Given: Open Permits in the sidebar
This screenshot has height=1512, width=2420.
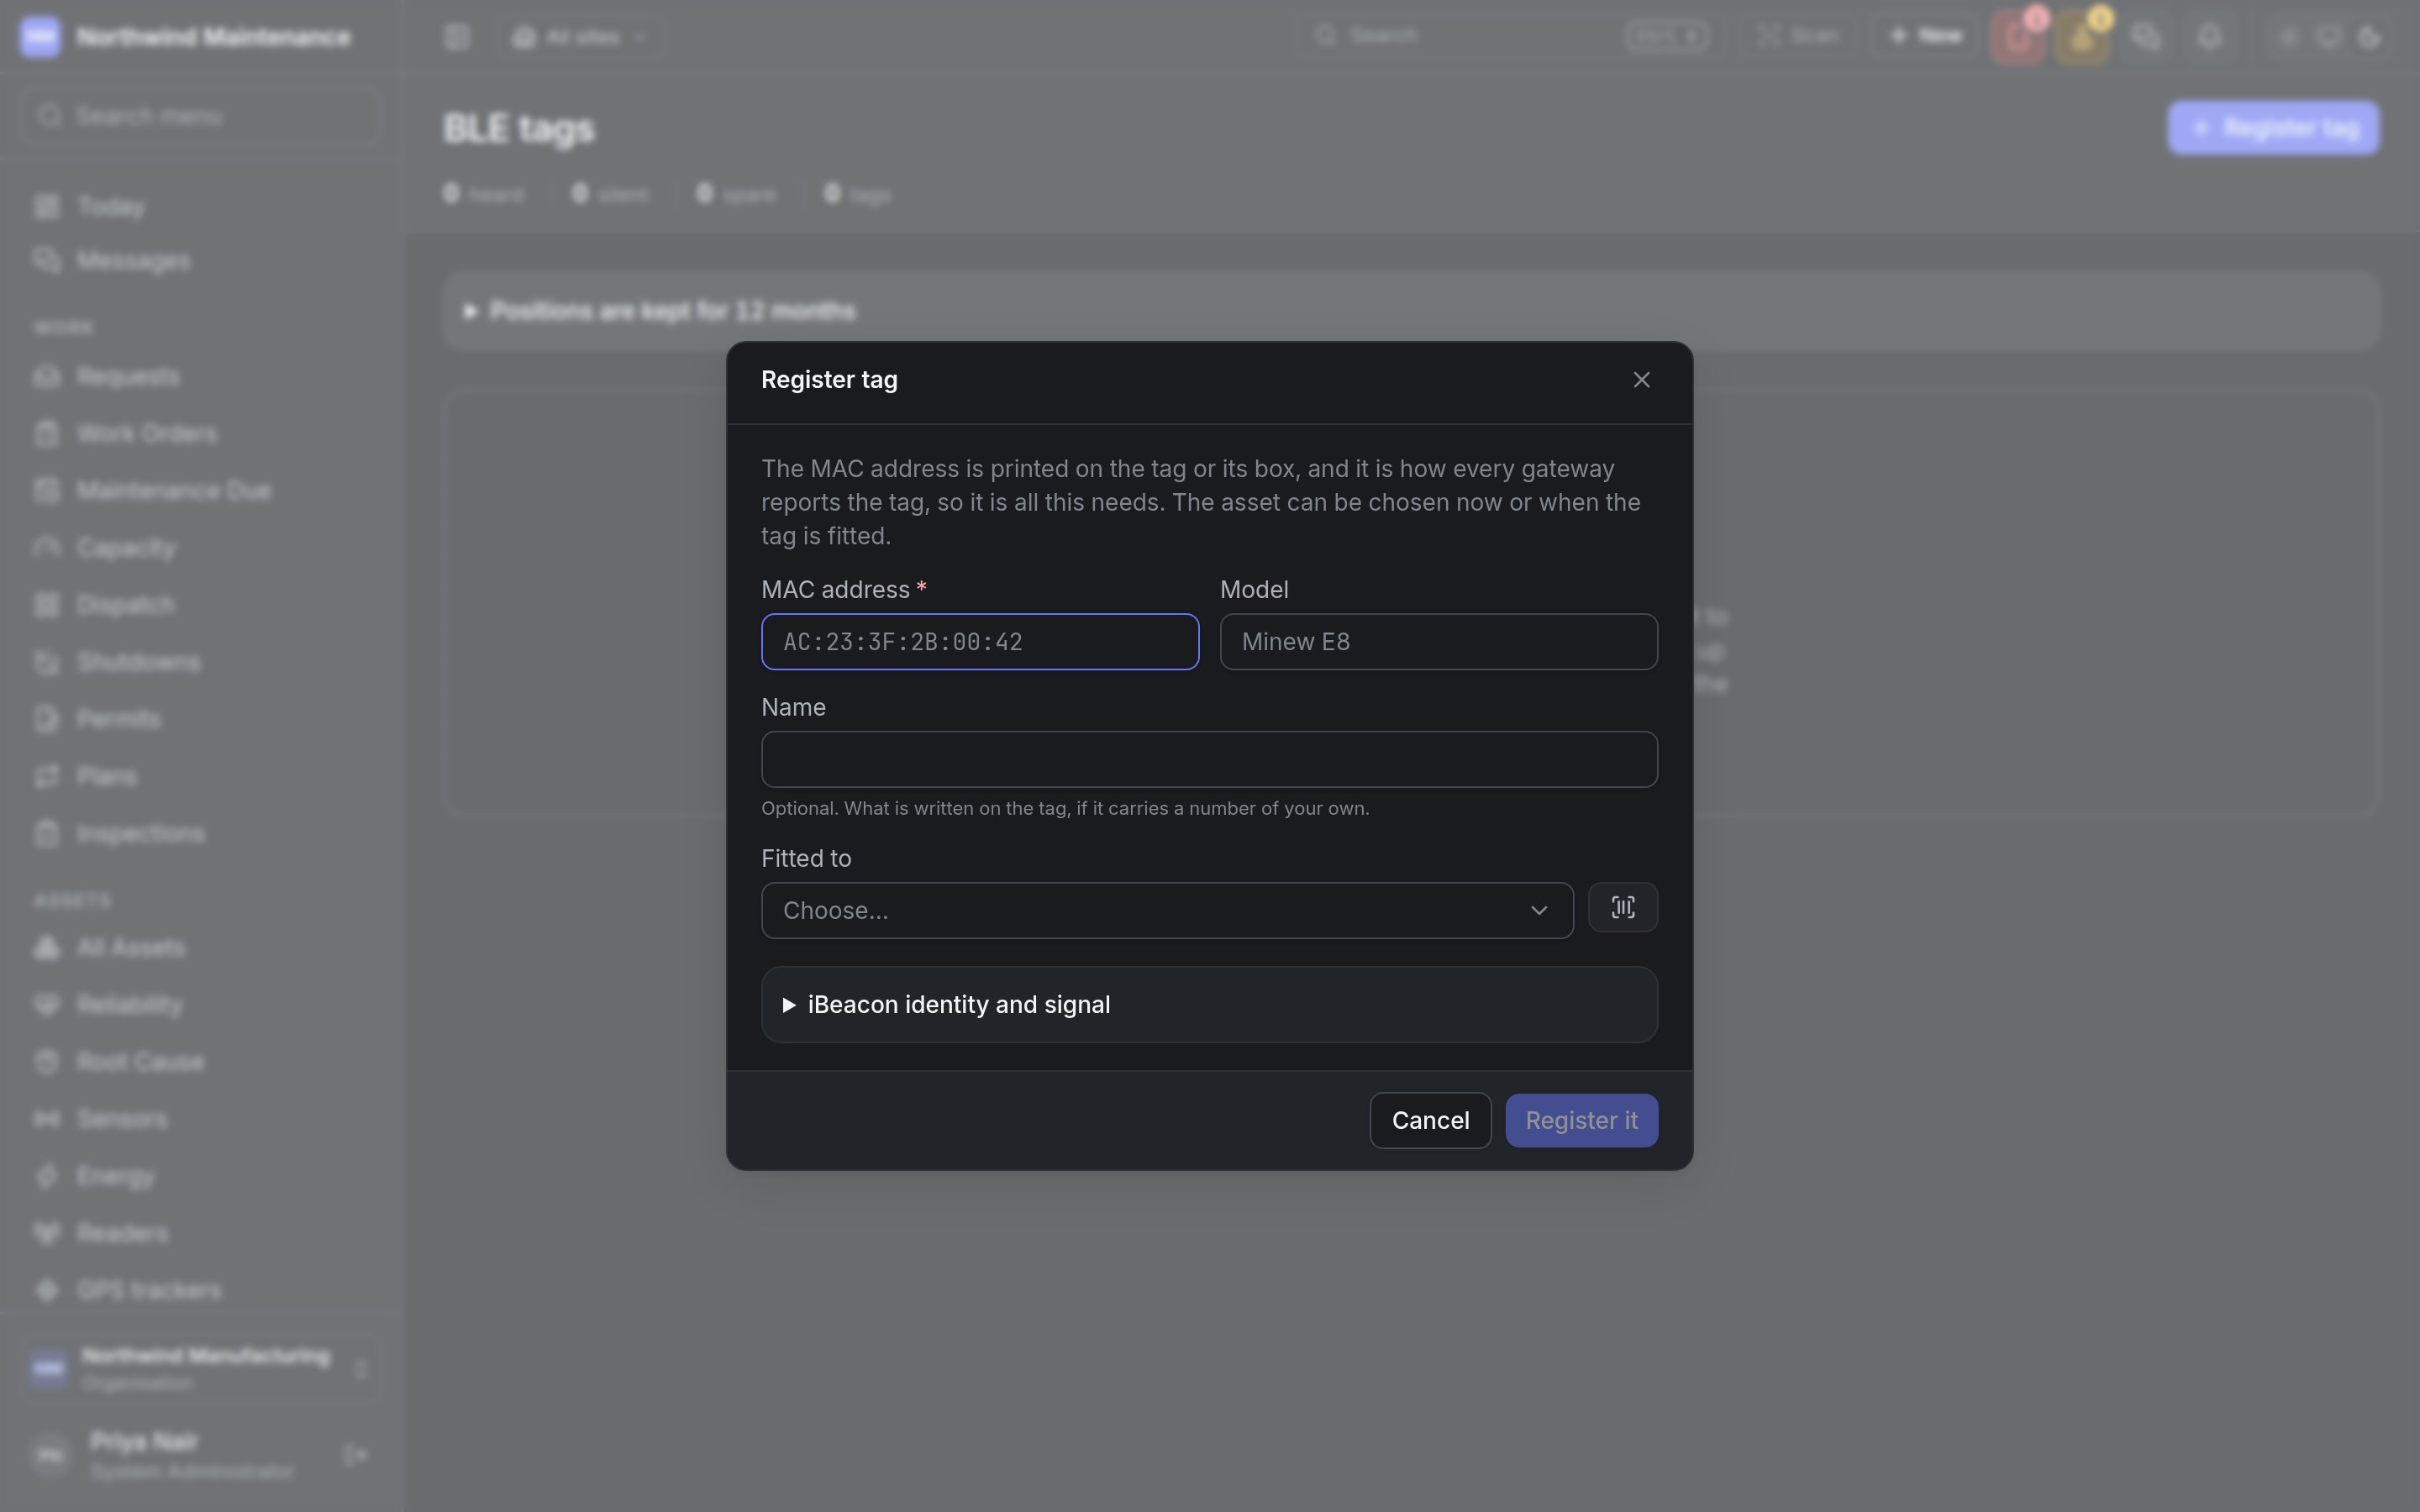Looking at the screenshot, I should point(200,719).
